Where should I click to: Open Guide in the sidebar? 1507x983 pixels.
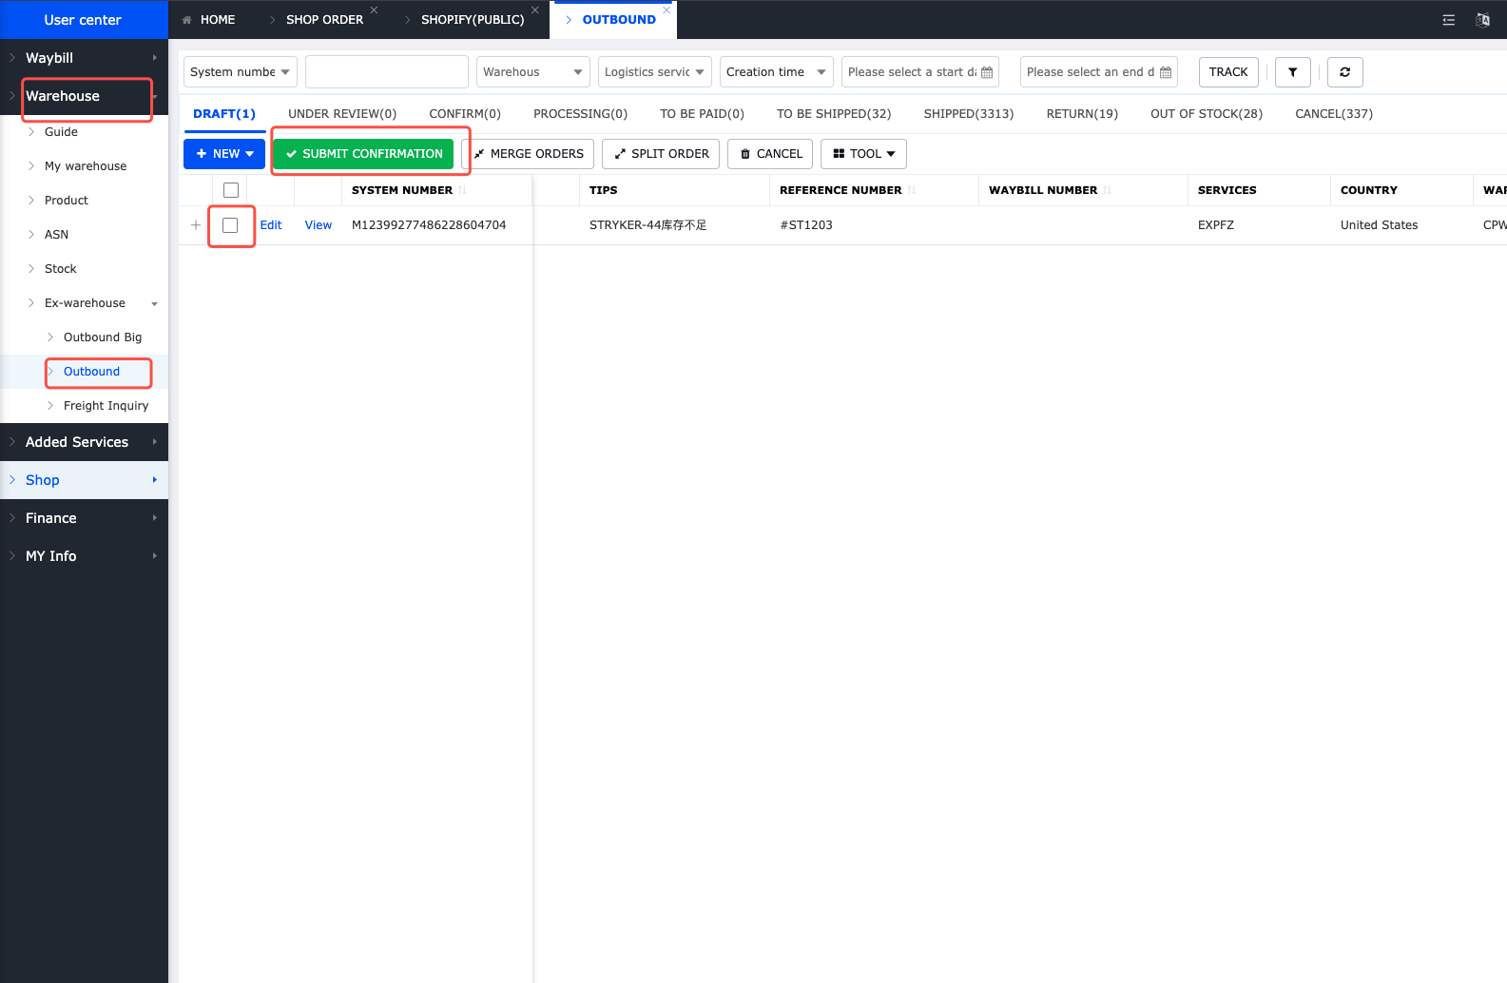point(61,132)
